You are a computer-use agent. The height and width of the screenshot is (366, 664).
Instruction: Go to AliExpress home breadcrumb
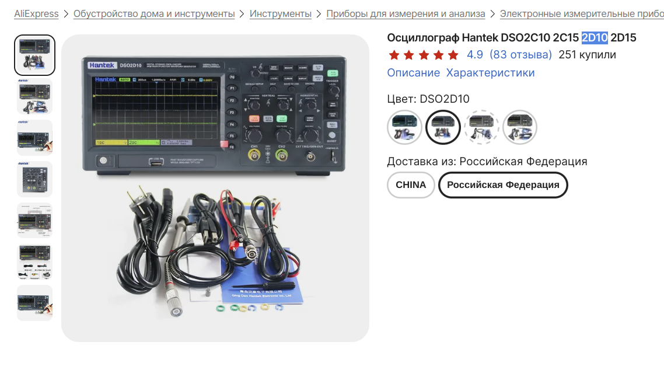point(36,13)
